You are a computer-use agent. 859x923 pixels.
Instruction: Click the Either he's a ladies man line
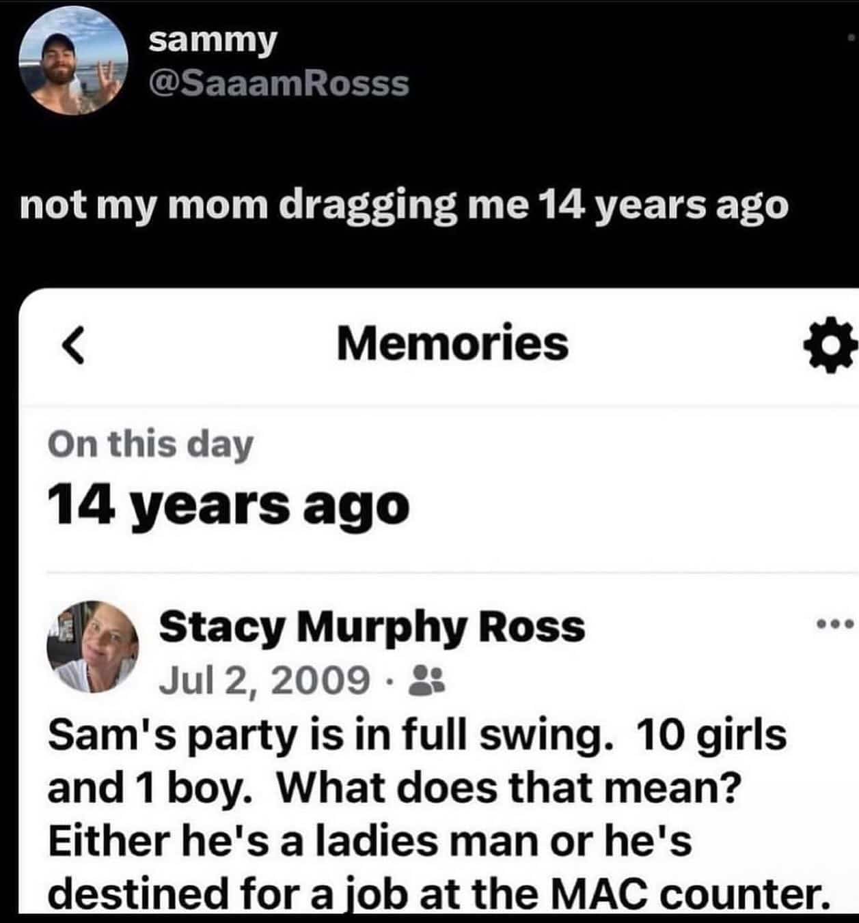pos(369,840)
